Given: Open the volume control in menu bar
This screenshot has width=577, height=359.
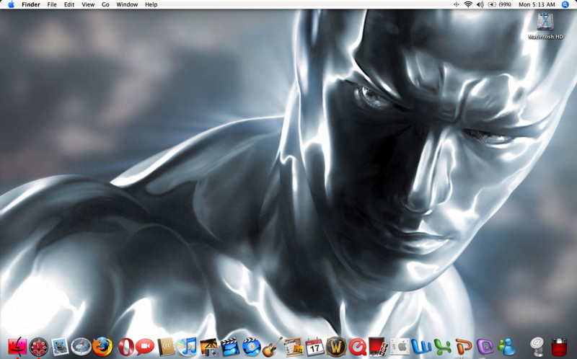Looking at the screenshot, I should point(480,4).
